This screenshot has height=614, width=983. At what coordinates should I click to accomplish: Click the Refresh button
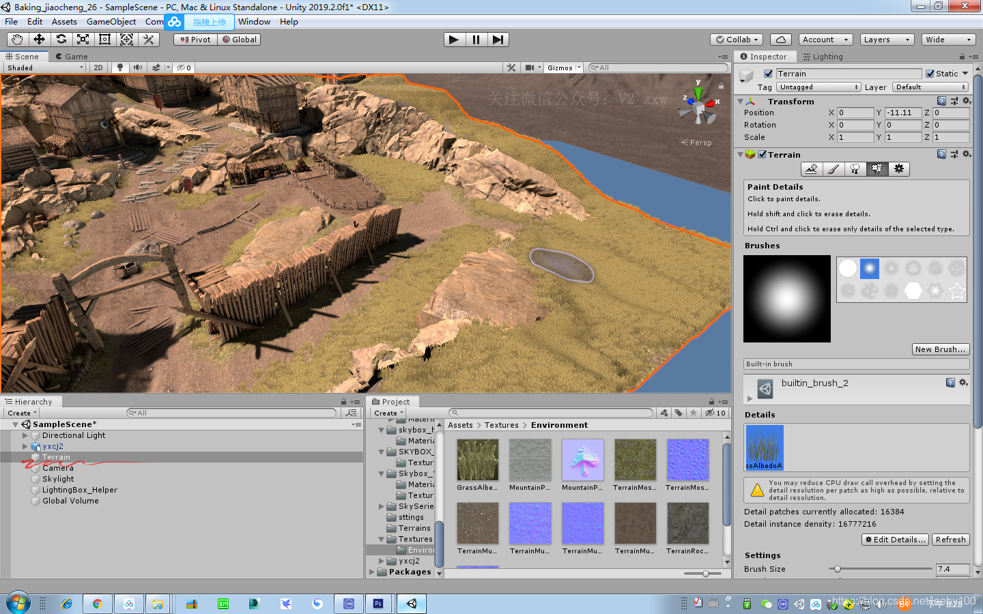point(950,540)
